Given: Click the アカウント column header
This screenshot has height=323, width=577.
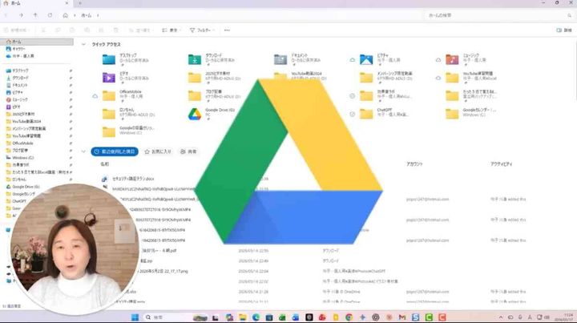Looking at the screenshot, I should coord(414,164).
